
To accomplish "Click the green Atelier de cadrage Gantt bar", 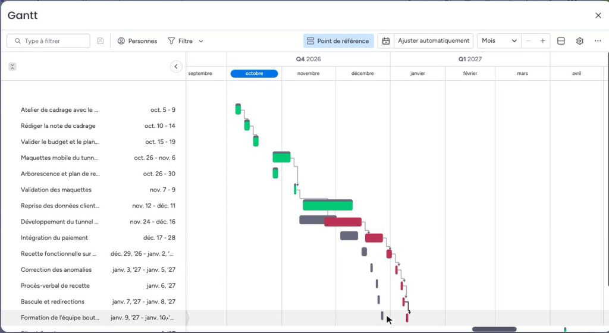I will click(x=238, y=109).
